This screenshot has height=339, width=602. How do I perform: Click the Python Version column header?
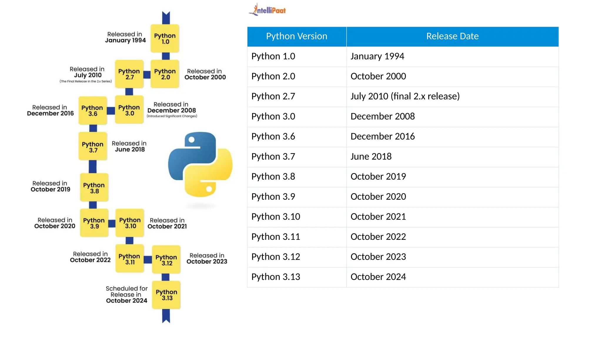click(297, 36)
